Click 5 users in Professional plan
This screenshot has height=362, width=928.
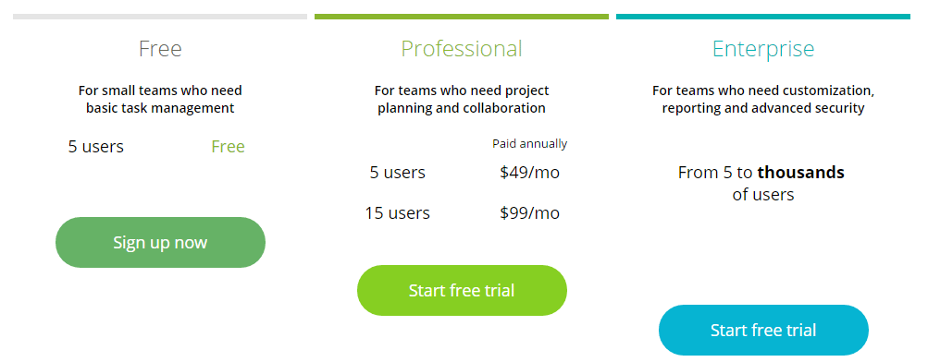coord(398,173)
